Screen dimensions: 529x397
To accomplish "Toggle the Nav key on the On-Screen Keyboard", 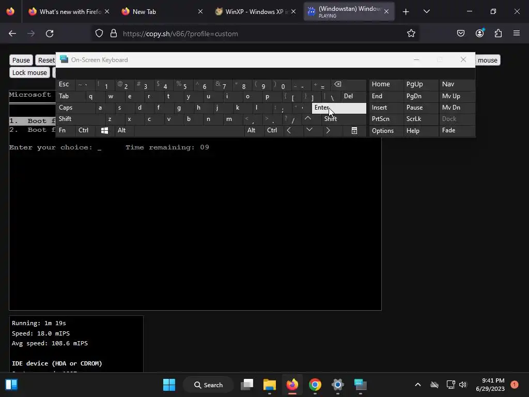I will pos(457,84).
